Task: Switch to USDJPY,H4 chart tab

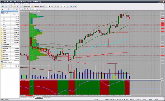Action: (31, 97)
